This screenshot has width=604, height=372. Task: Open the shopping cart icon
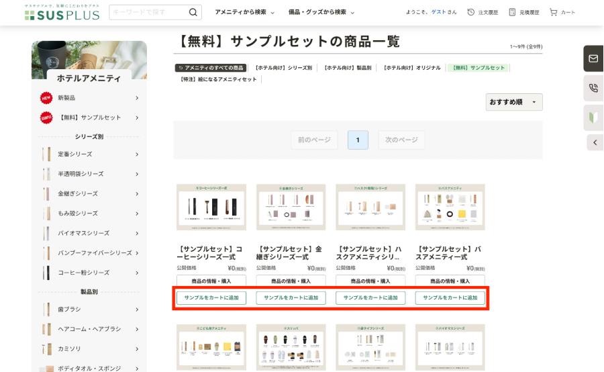click(x=553, y=12)
